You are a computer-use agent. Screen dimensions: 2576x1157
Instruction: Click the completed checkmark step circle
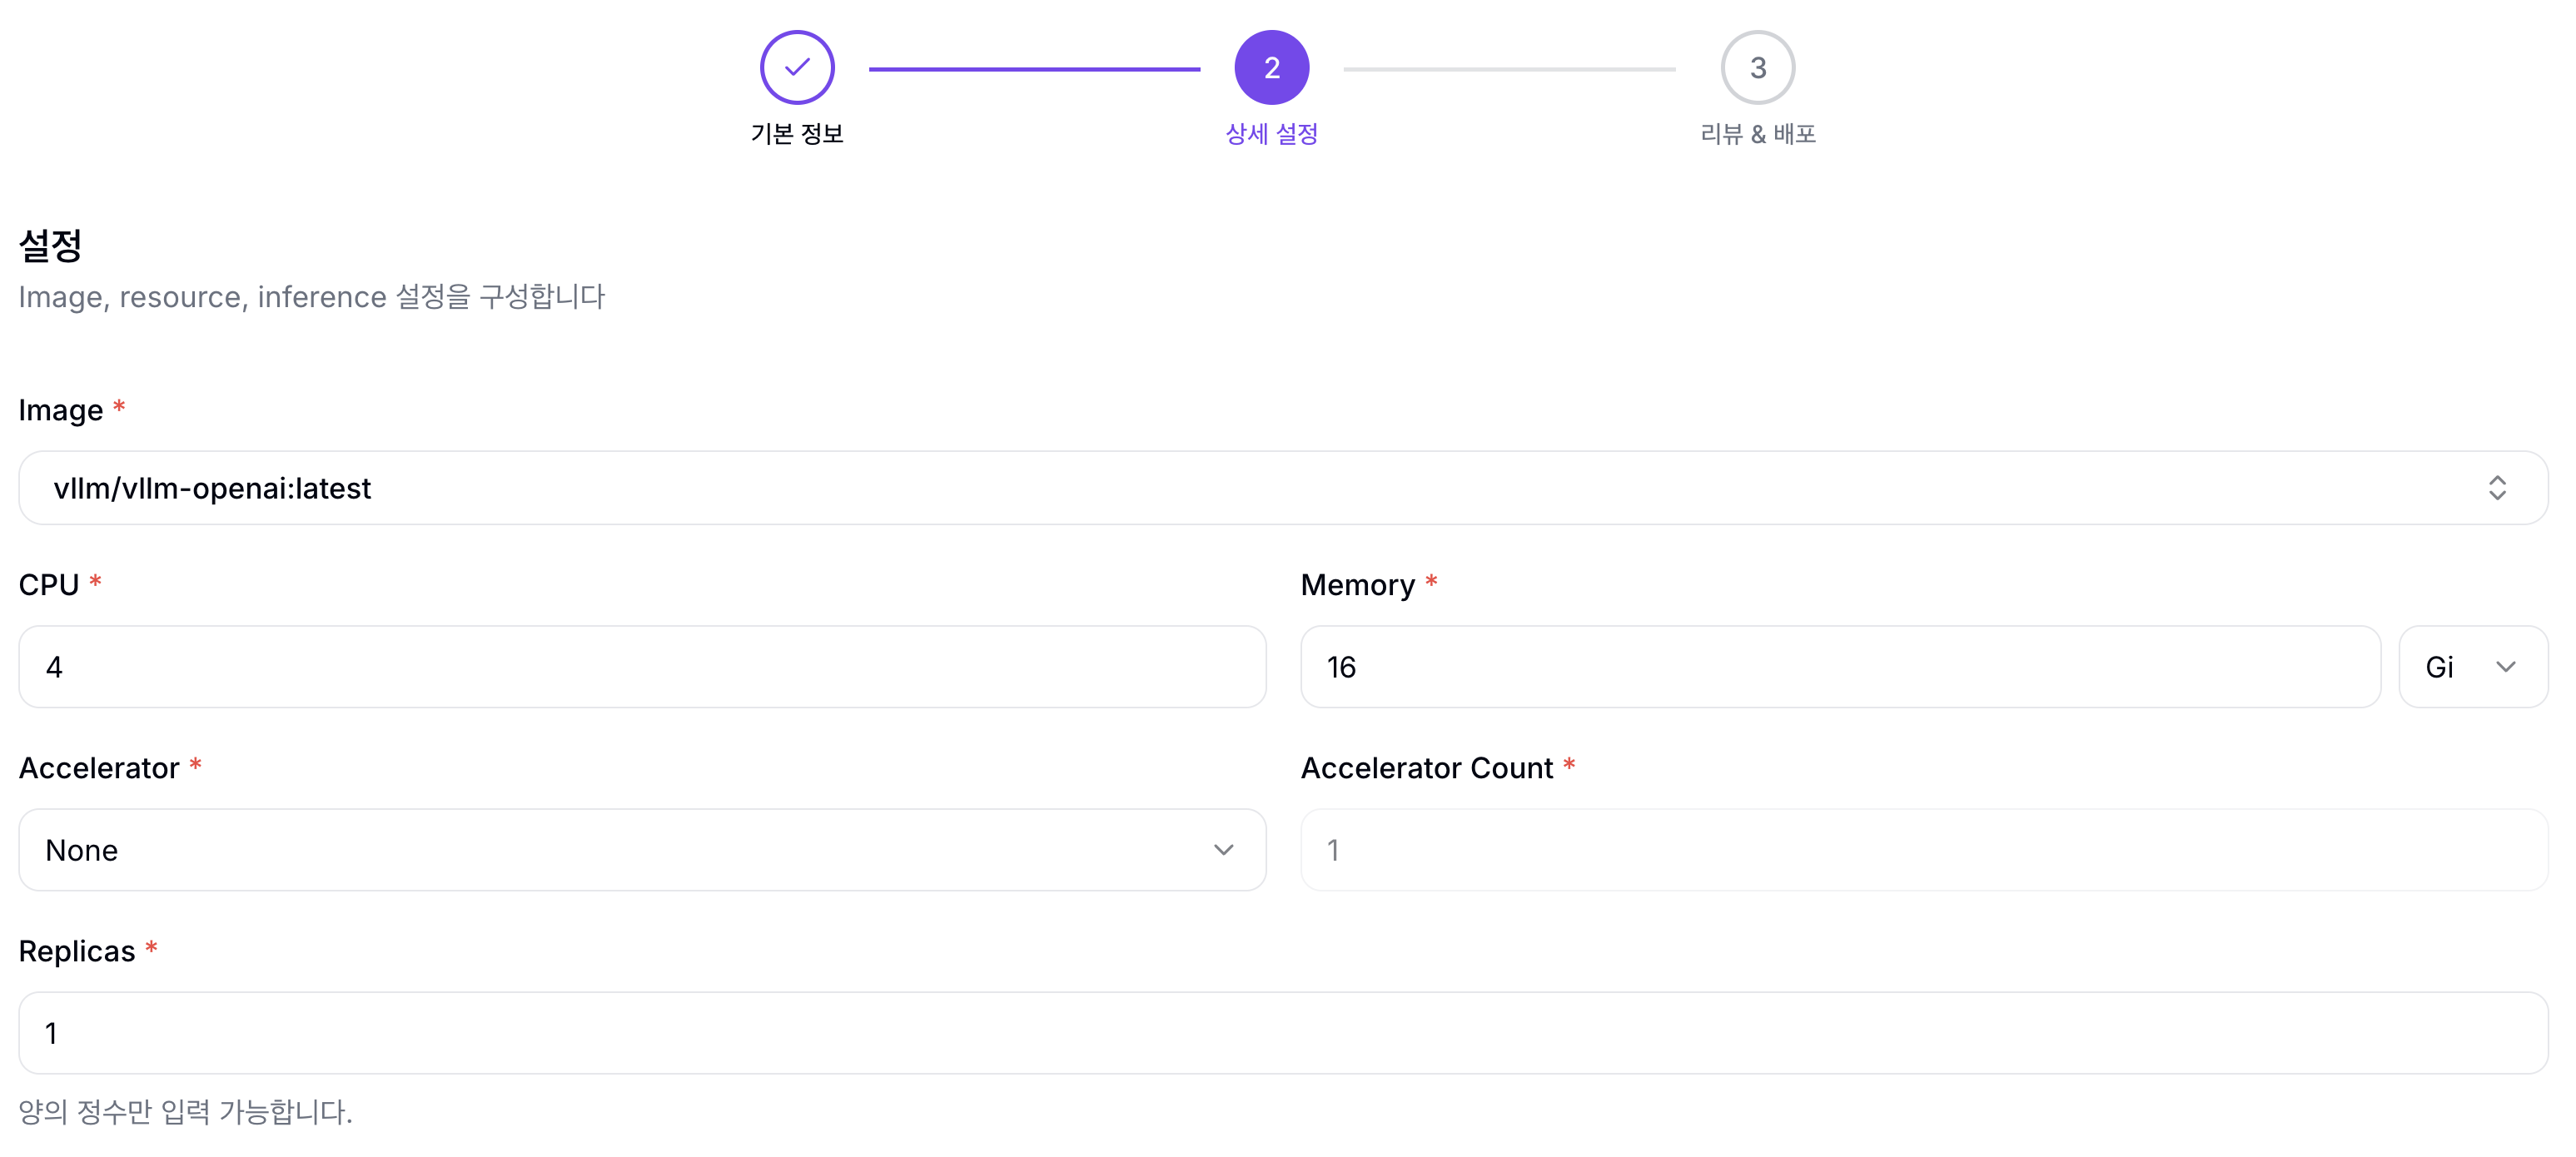pos(797,67)
